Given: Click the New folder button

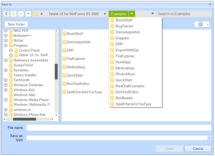Looking at the screenshot, I should pos(16,24).
